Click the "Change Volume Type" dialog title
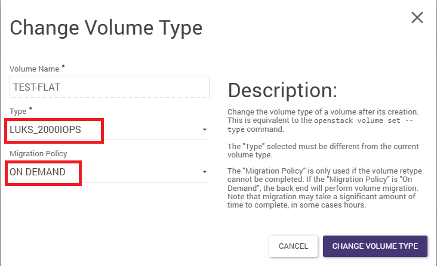437x266 pixels. pos(106,27)
